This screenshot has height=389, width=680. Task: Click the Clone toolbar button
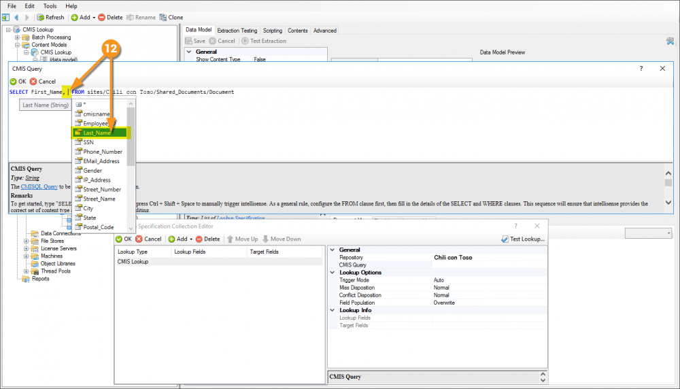click(171, 18)
